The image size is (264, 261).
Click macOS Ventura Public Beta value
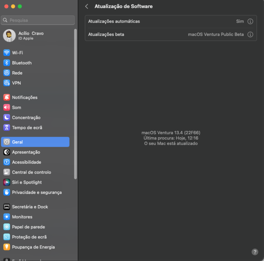click(x=216, y=34)
